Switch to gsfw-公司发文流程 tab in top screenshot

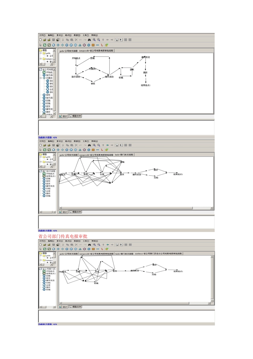68,51
